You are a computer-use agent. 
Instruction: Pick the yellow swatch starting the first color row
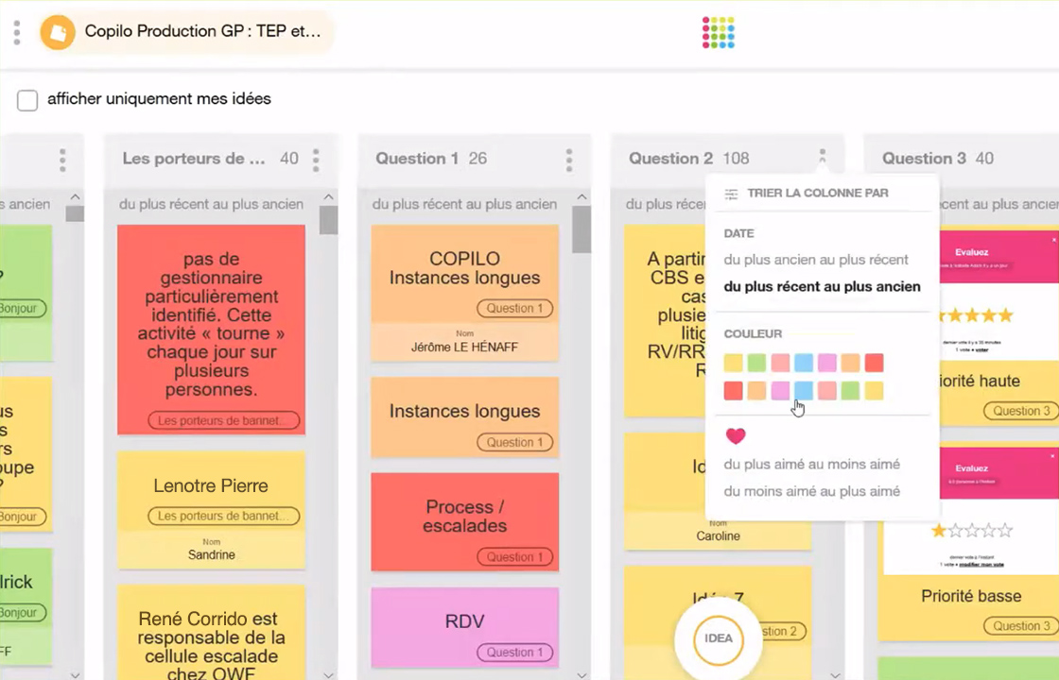(734, 363)
